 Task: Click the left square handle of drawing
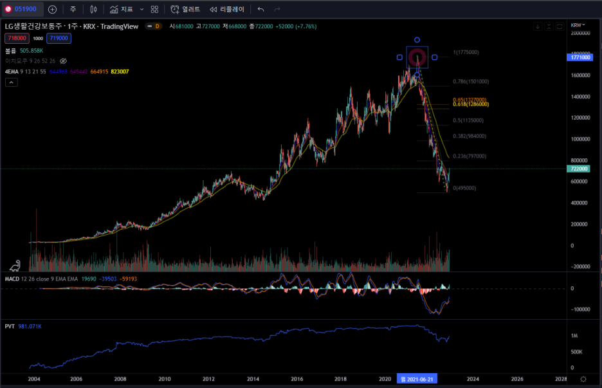click(x=399, y=57)
